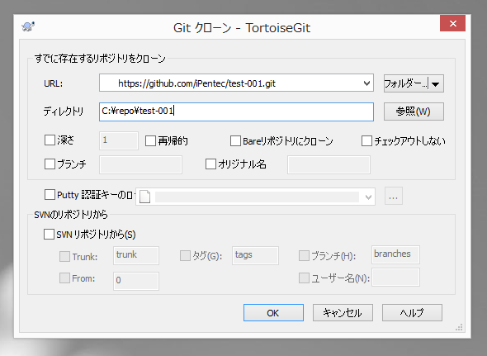
Task: Enable the 深さ checkbox
Action: pyautogui.click(x=50, y=140)
